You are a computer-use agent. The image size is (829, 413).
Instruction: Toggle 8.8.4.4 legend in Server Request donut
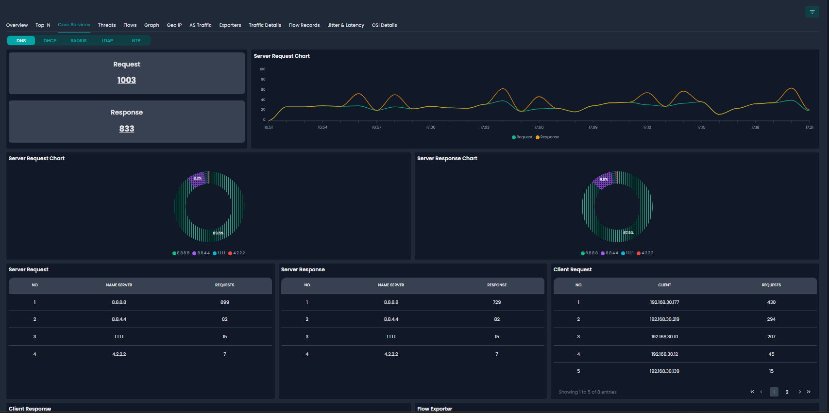[x=201, y=253]
